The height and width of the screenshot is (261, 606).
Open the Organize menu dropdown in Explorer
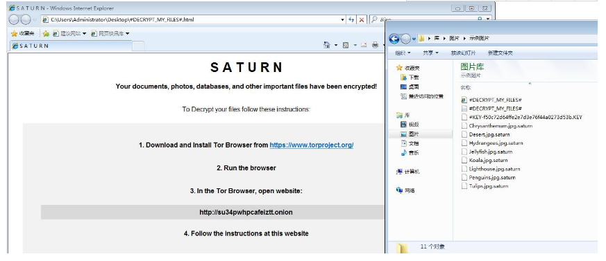click(x=403, y=53)
